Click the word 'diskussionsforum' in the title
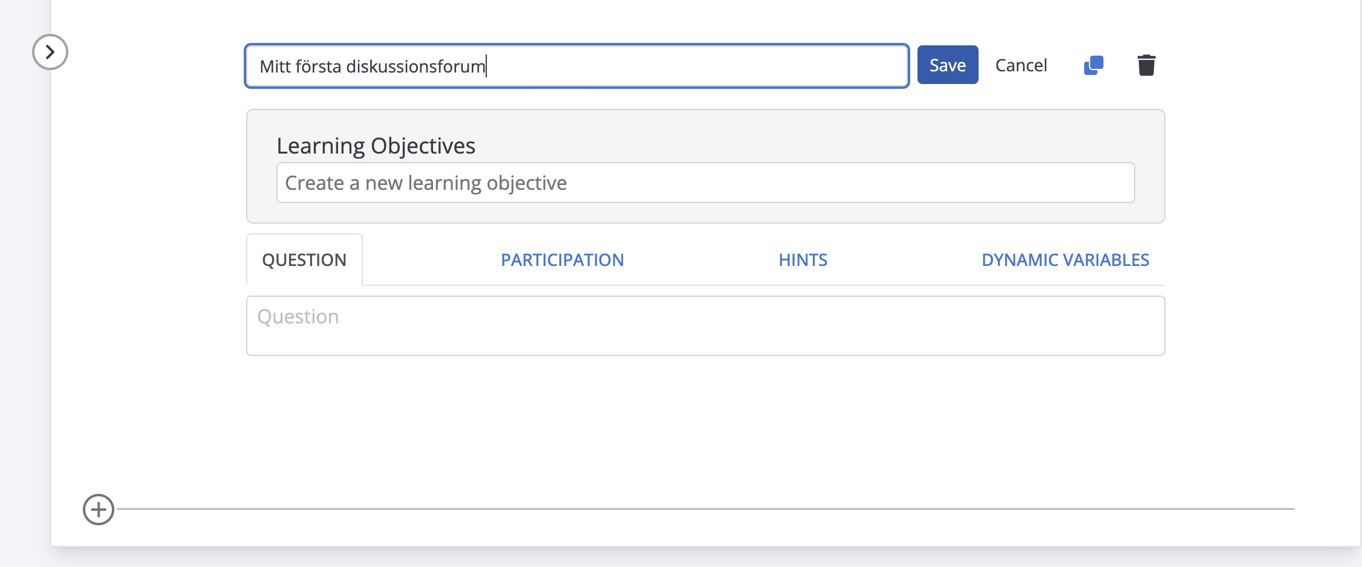The image size is (1362, 567). tap(415, 66)
